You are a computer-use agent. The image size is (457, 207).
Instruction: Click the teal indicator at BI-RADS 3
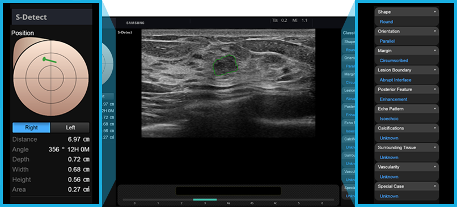click(205, 200)
